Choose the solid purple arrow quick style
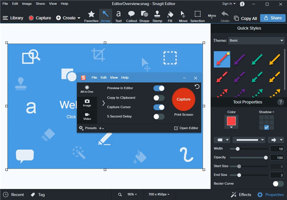Screen dimensions: 287x200 pos(240,60)
